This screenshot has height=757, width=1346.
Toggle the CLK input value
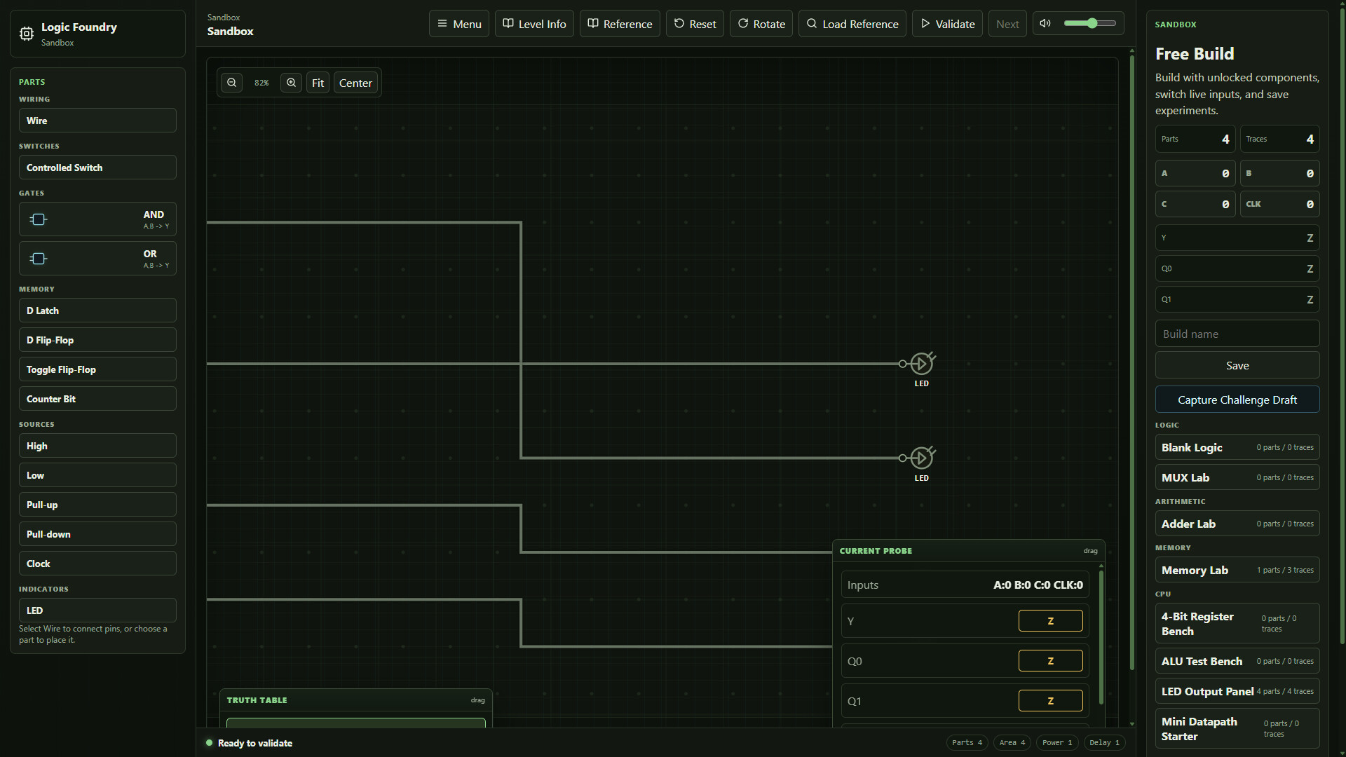(1280, 204)
